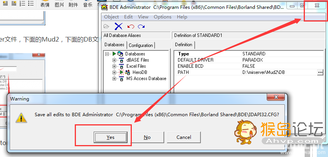Switch to the Databases tab
This screenshot has height=157, width=328.
pos(114,45)
